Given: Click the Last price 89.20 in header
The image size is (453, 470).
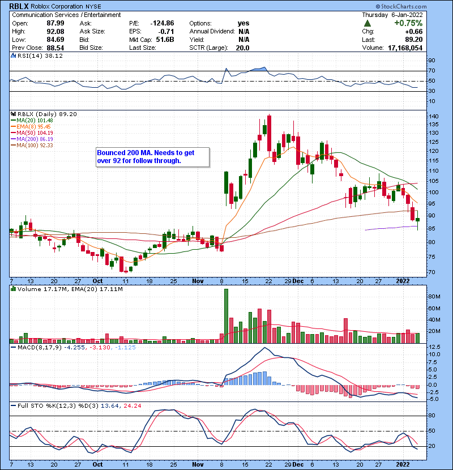Looking at the screenshot, I should pos(414,40).
